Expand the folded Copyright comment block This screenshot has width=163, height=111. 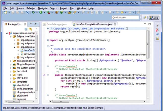[x=48, y=28]
